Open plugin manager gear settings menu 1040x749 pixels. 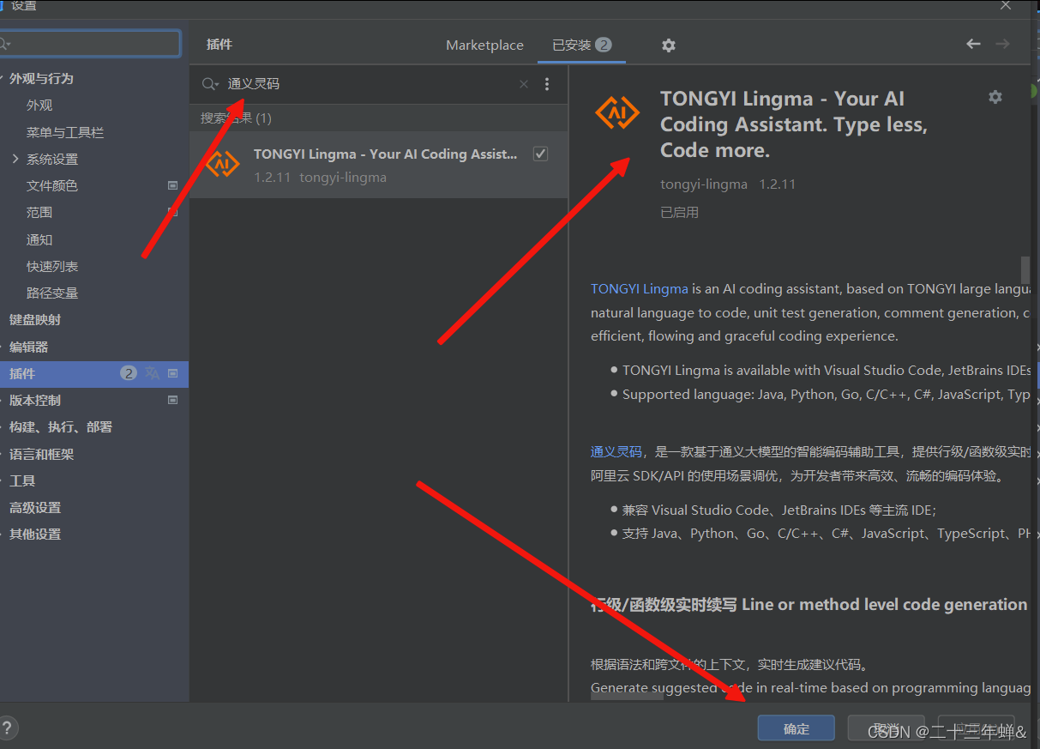669,45
